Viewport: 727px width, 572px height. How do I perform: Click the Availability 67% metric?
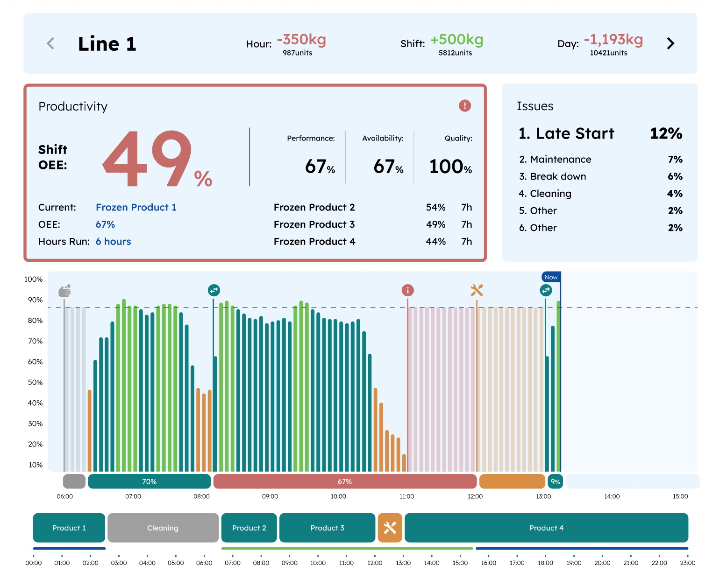coord(388,167)
